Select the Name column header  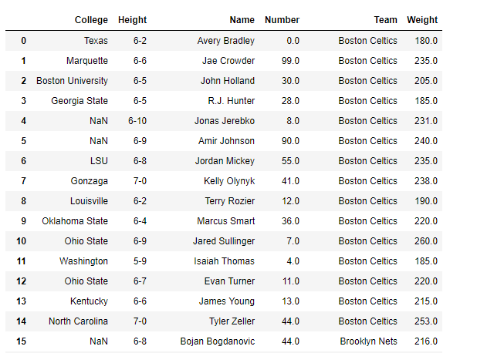pos(242,20)
